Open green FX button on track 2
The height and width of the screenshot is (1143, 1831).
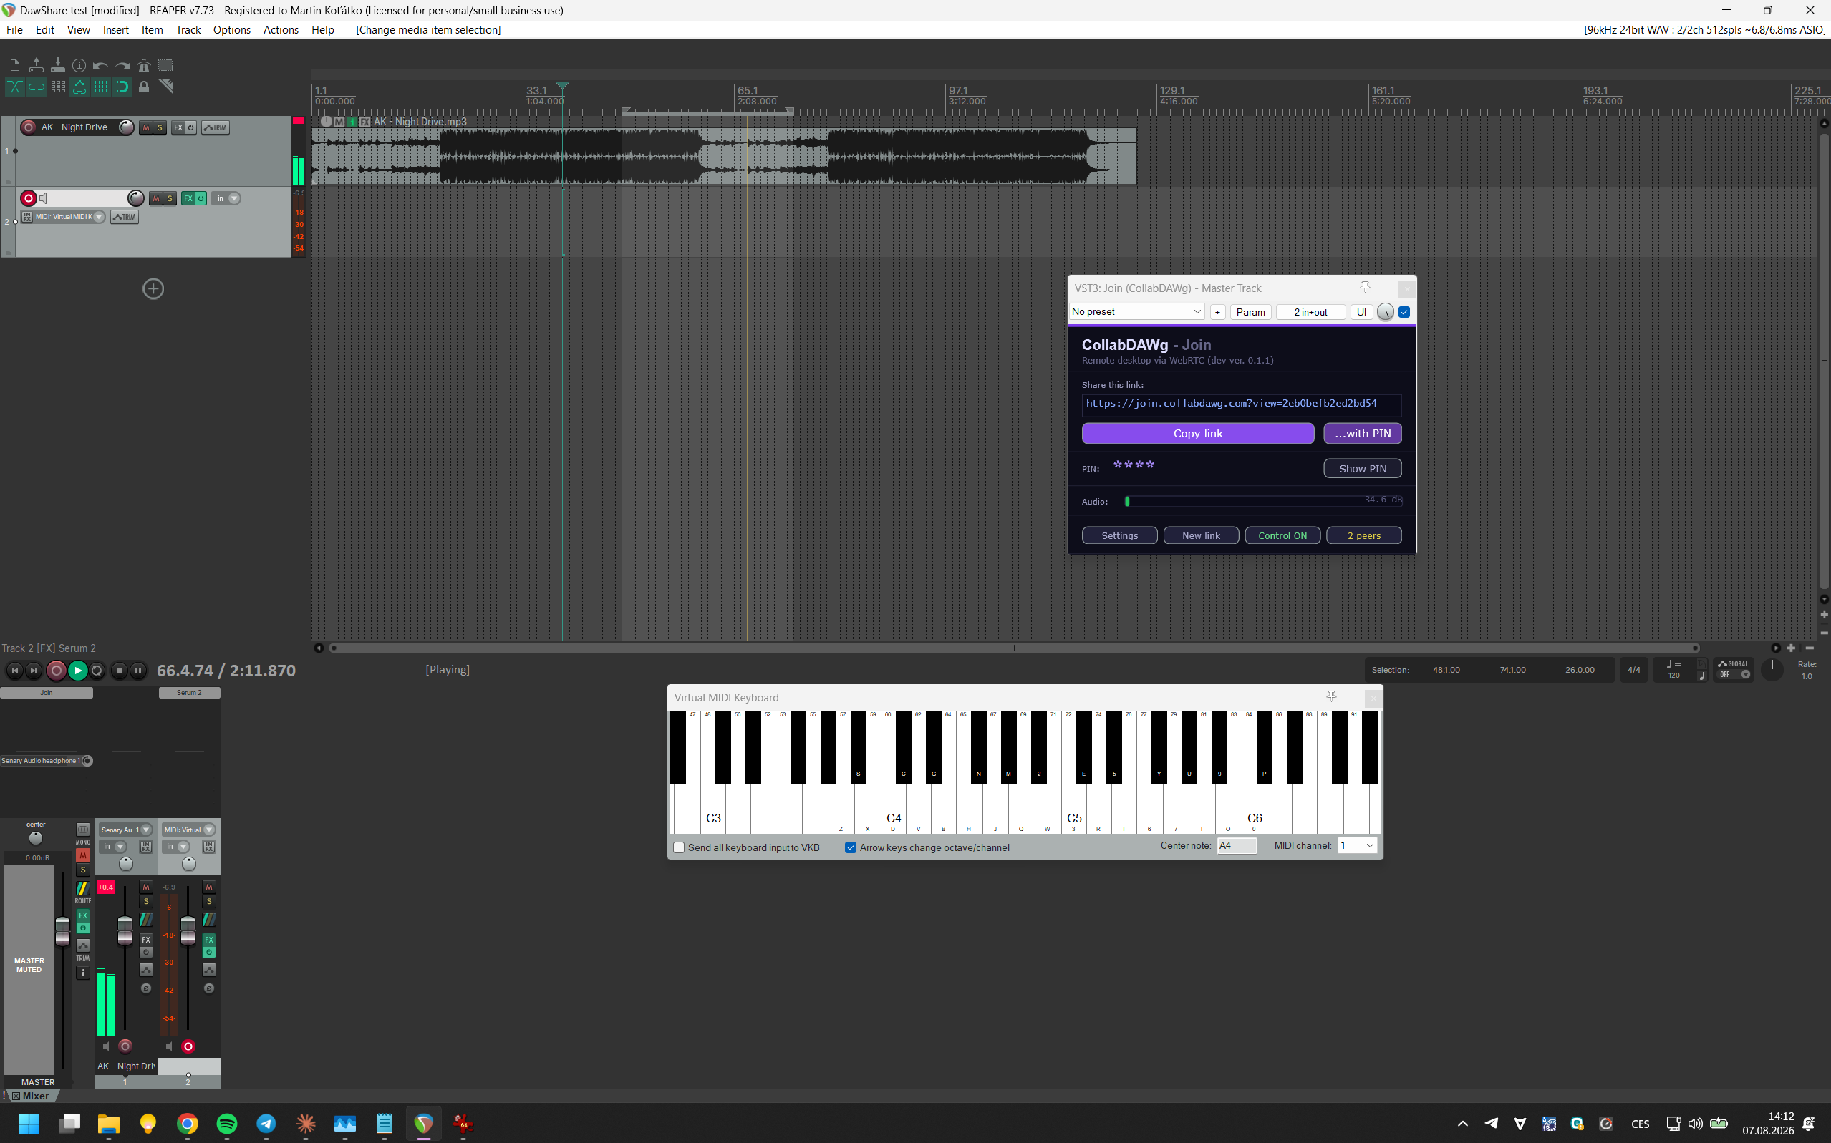point(188,198)
